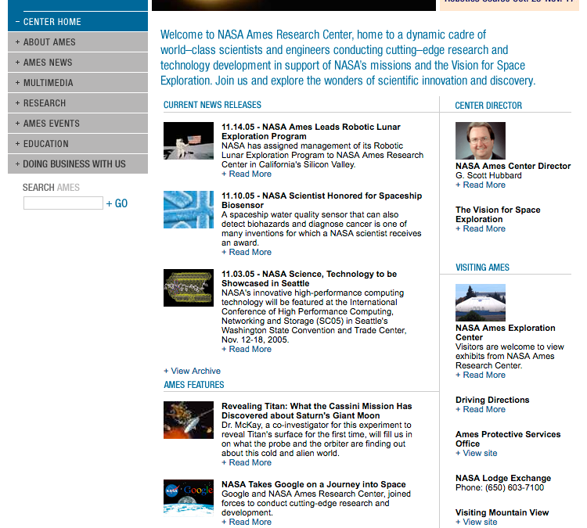Expand the About Ames menu
587x528 pixels.
[x=77, y=42]
